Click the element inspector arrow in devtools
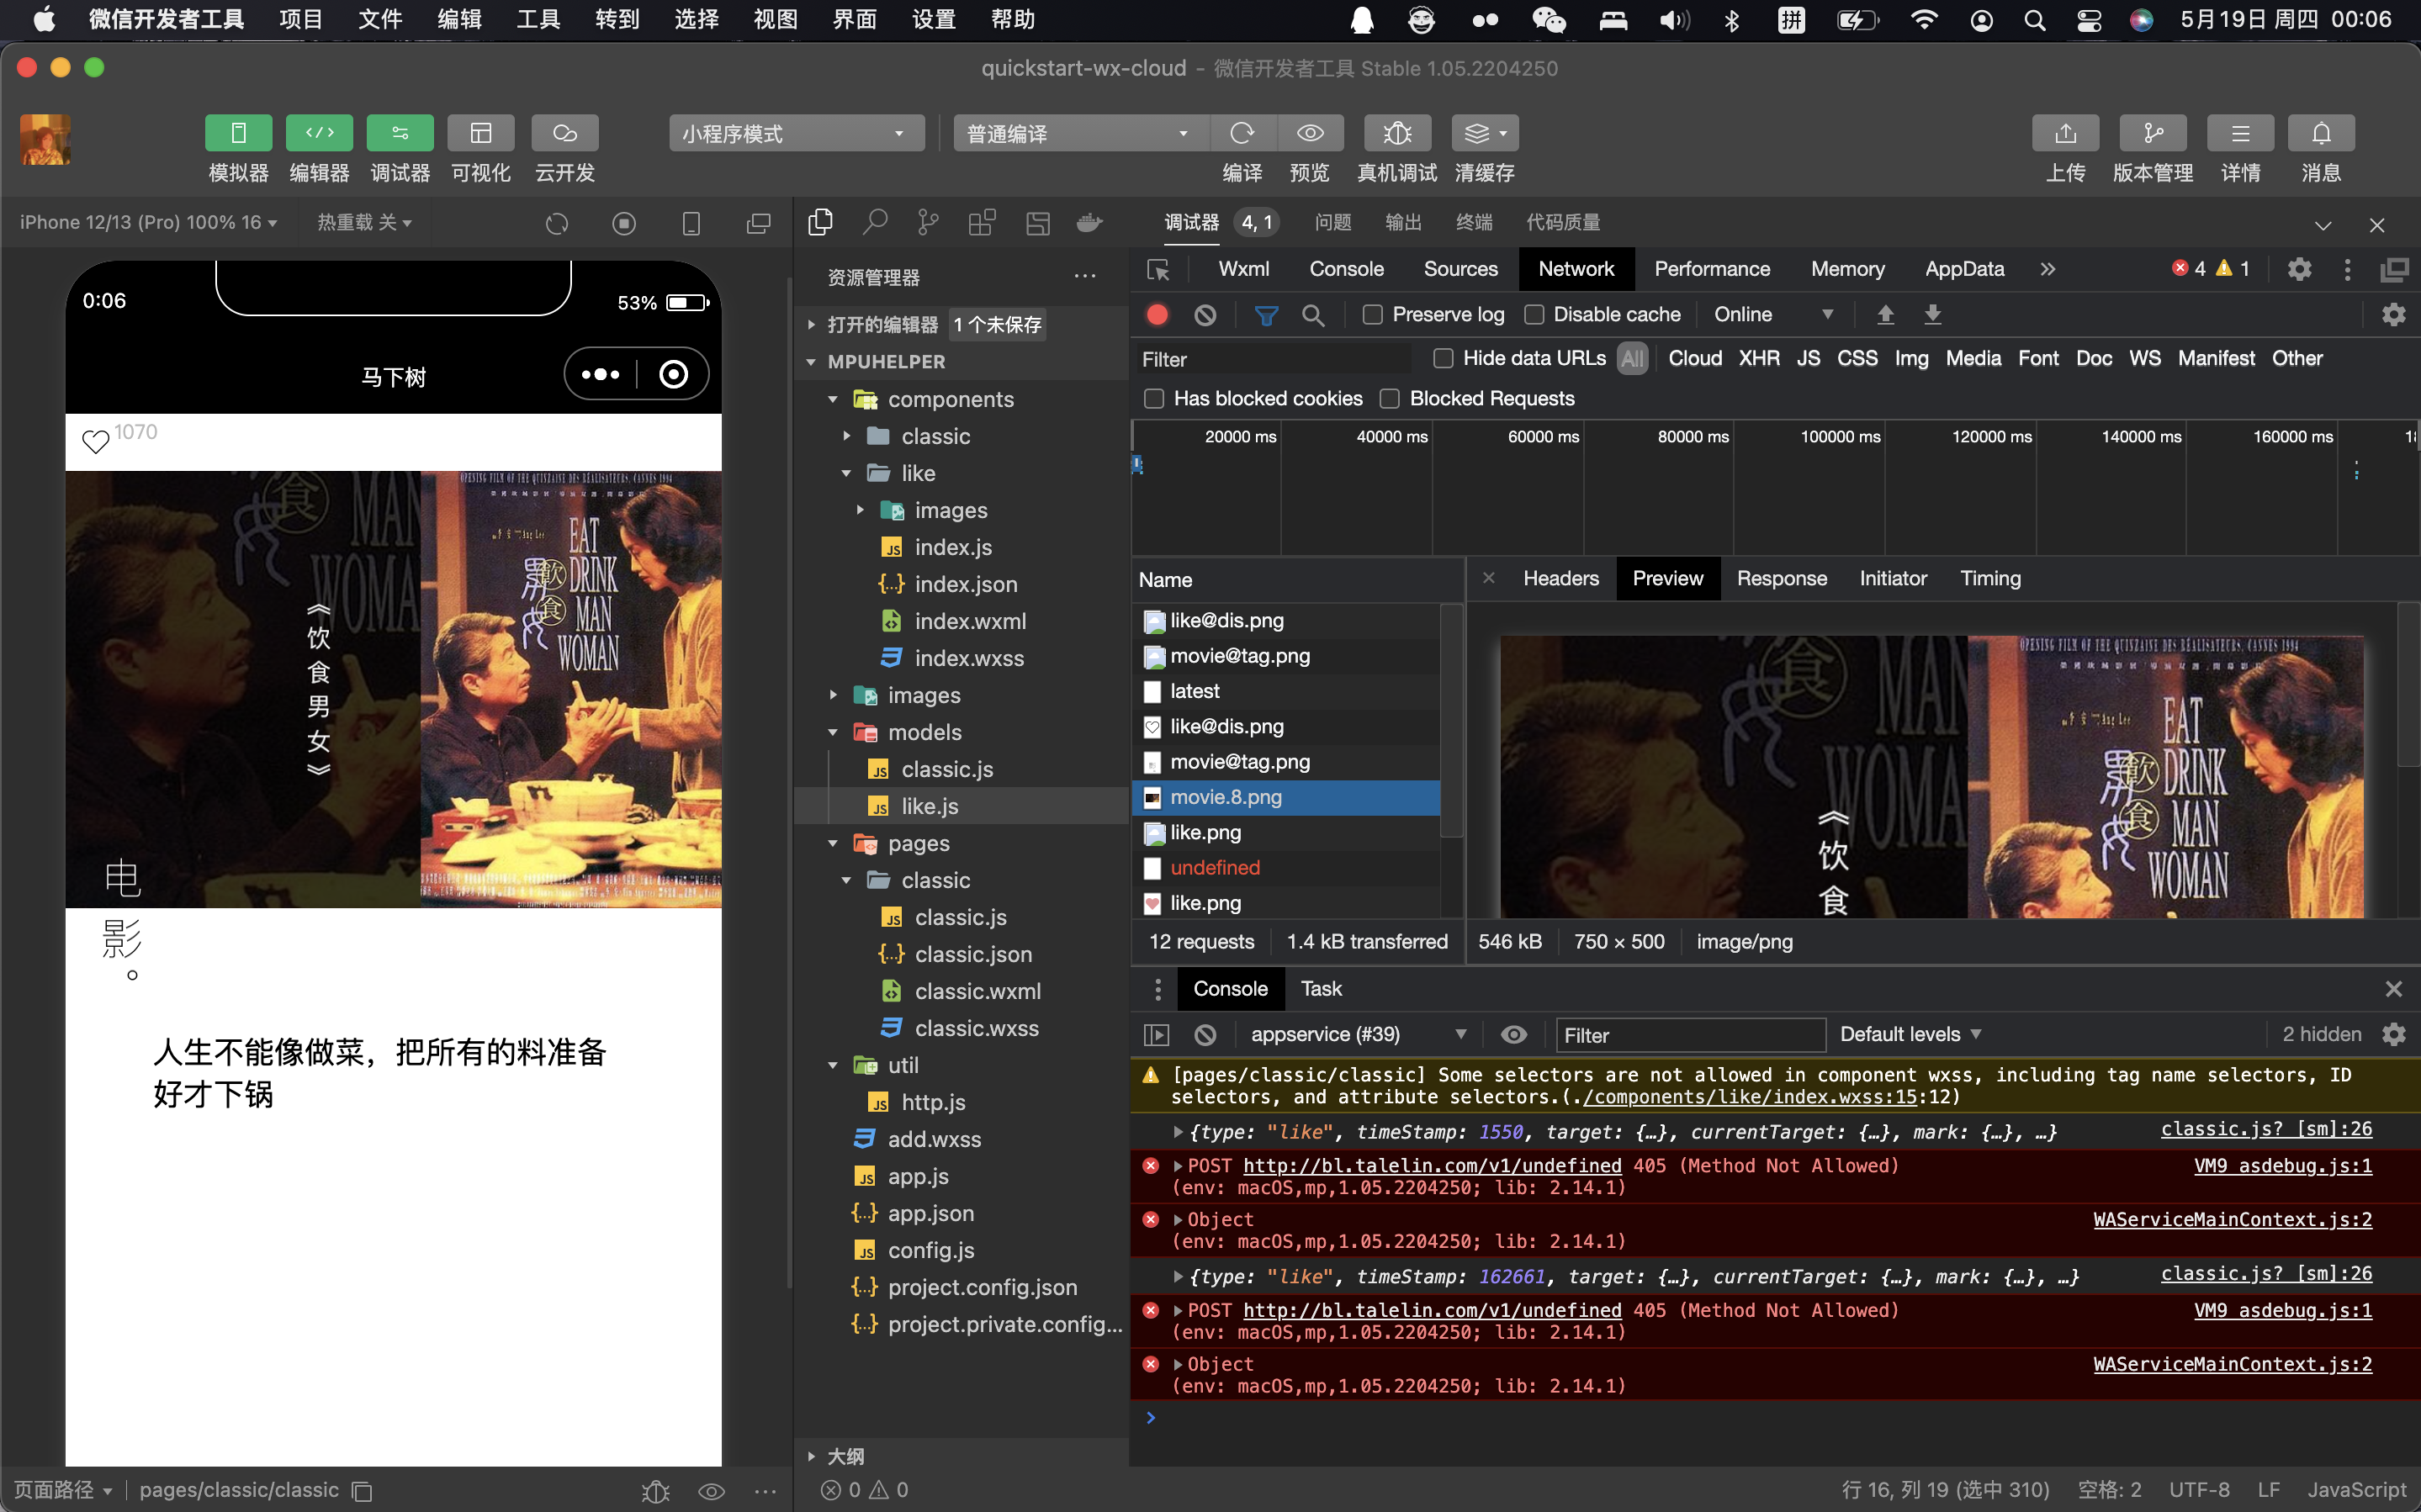2421x1512 pixels. (1158, 270)
